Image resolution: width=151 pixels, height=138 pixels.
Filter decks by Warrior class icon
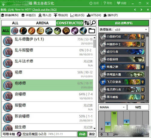click(83, 31)
